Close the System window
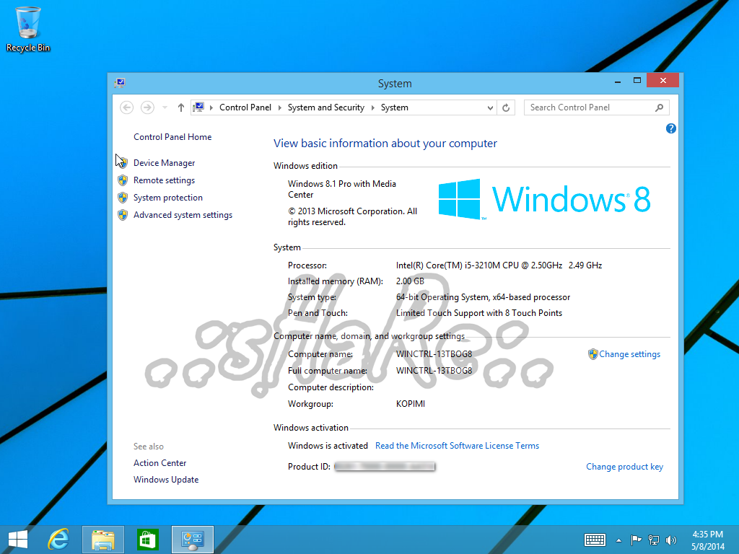The width and height of the screenshot is (739, 554). [663, 81]
